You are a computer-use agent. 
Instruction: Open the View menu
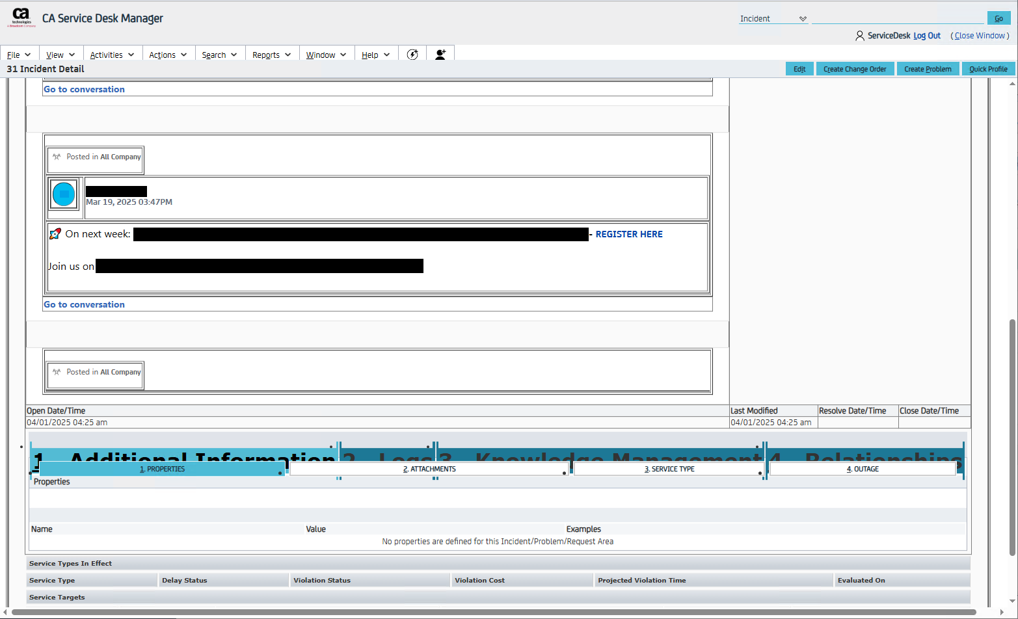coord(60,55)
